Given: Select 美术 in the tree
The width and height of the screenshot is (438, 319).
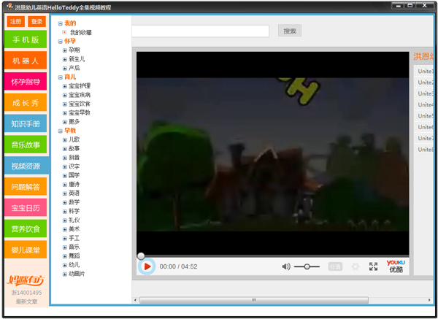Looking at the screenshot, I should click(x=74, y=228).
